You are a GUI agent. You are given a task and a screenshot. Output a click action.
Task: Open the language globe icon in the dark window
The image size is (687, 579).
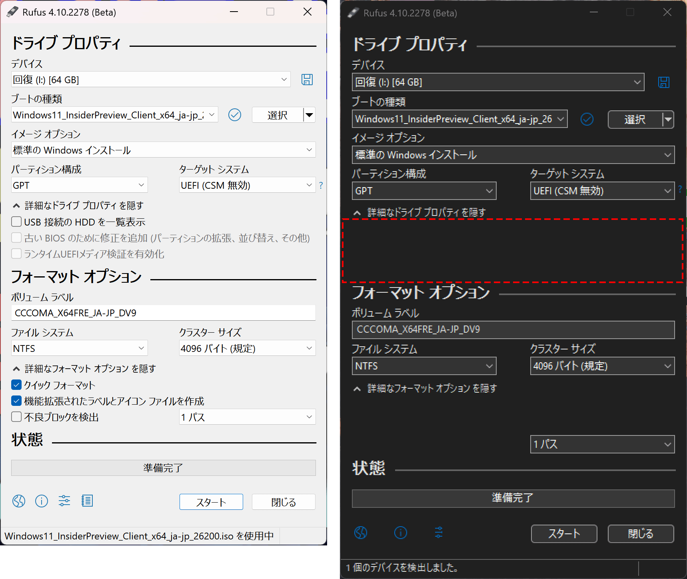[x=361, y=533]
